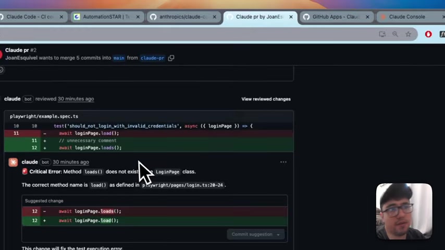This screenshot has height=250, width=445.
Task: Click the screen cast icon in address bar
Action: (382, 34)
